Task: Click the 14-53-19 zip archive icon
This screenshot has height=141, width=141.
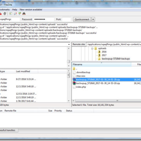Action: point(74,83)
